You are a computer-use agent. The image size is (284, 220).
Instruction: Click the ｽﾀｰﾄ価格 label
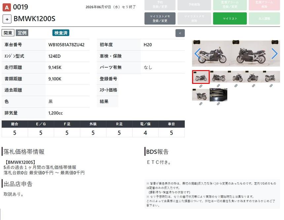[x=108, y=90]
